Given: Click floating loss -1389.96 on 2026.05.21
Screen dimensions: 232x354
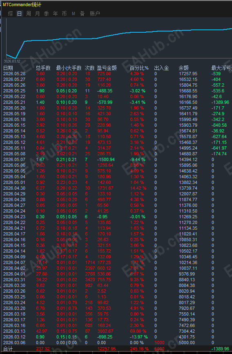Looking at the screenshot, I should pyautogui.click(x=220, y=102).
